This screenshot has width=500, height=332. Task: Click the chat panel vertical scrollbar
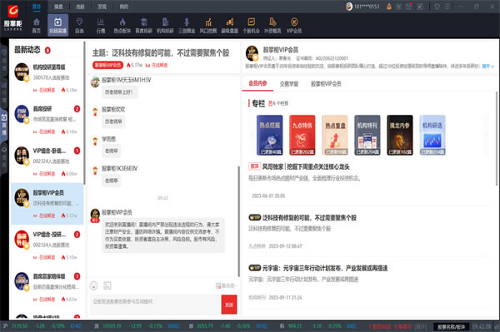click(x=239, y=221)
